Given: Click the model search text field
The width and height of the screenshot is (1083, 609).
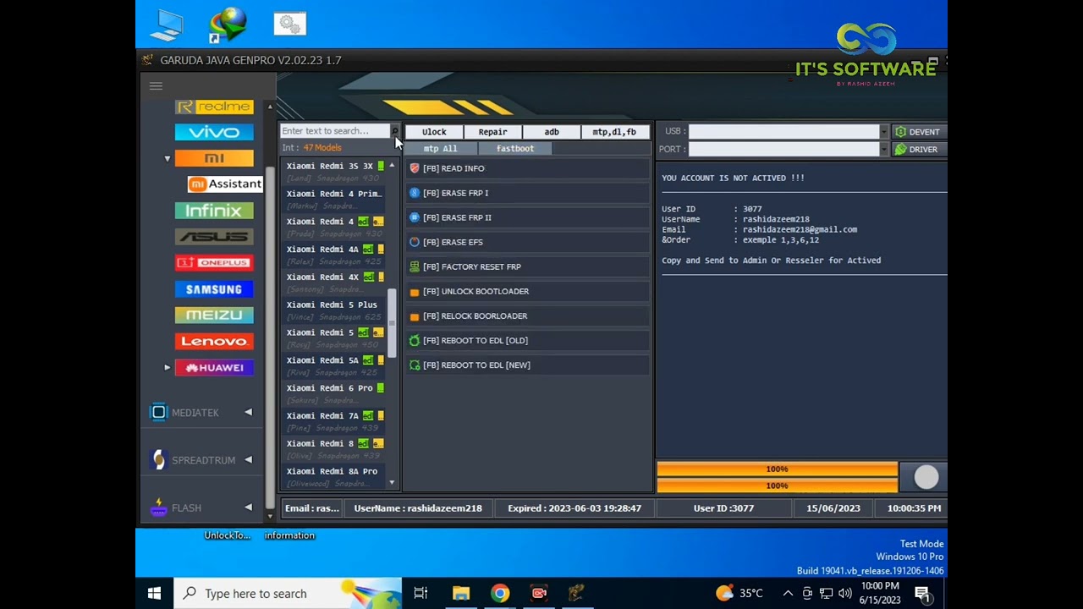Looking at the screenshot, I should (335, 130).
